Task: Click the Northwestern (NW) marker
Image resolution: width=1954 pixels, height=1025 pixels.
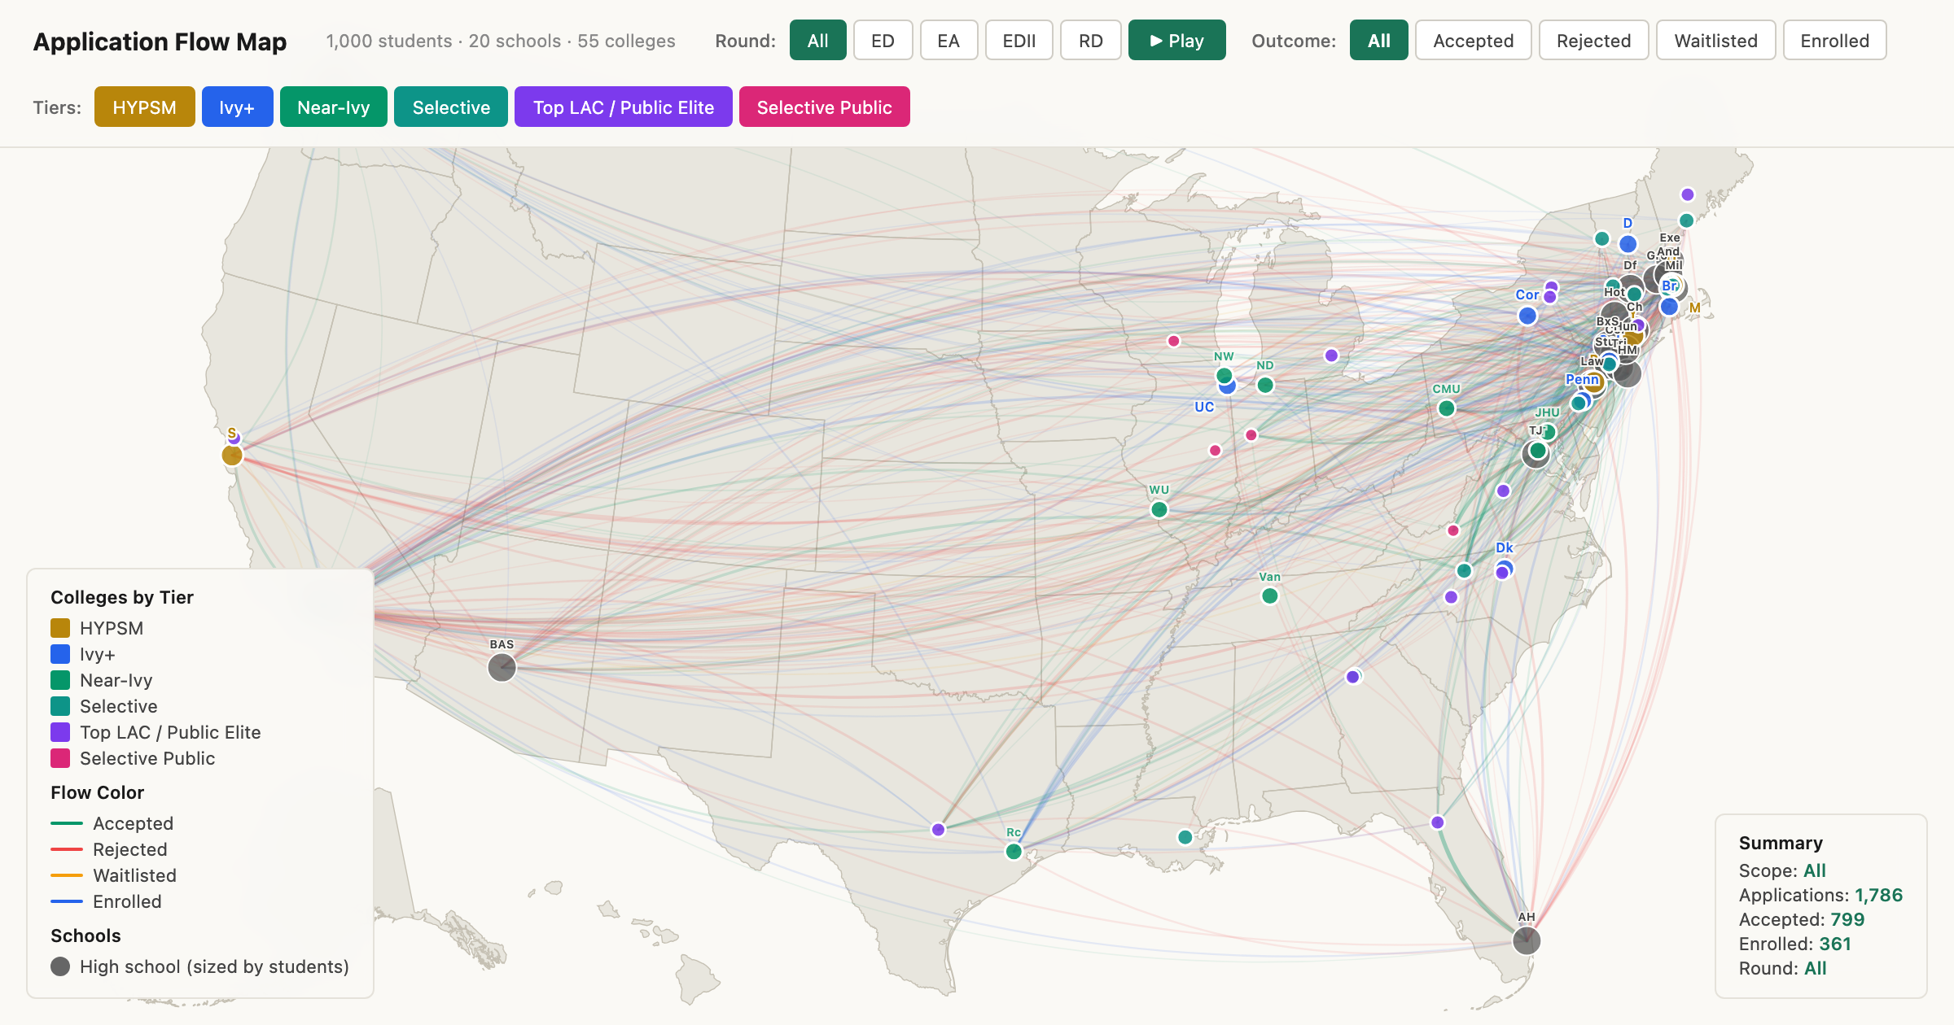Action: click(1224, 376)
